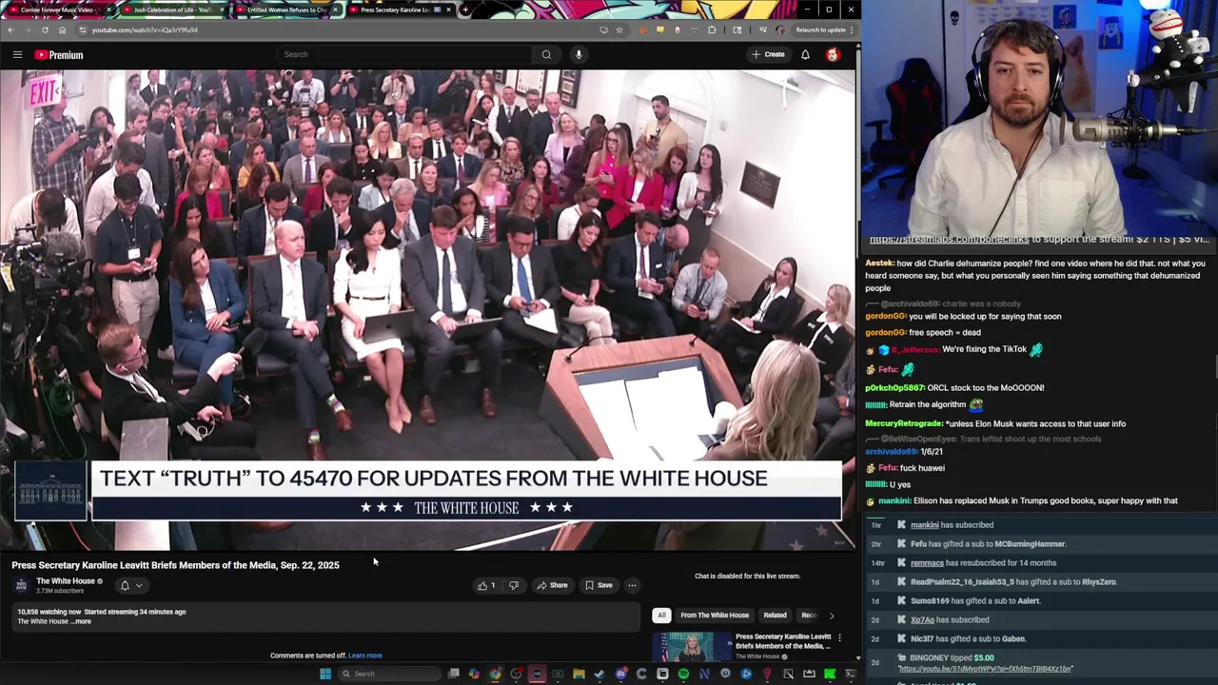Open Chrome from the taskbar

point(495,674)
